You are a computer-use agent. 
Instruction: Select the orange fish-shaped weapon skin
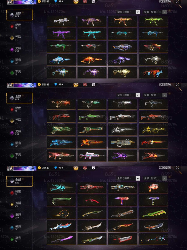tap(153, 187)
